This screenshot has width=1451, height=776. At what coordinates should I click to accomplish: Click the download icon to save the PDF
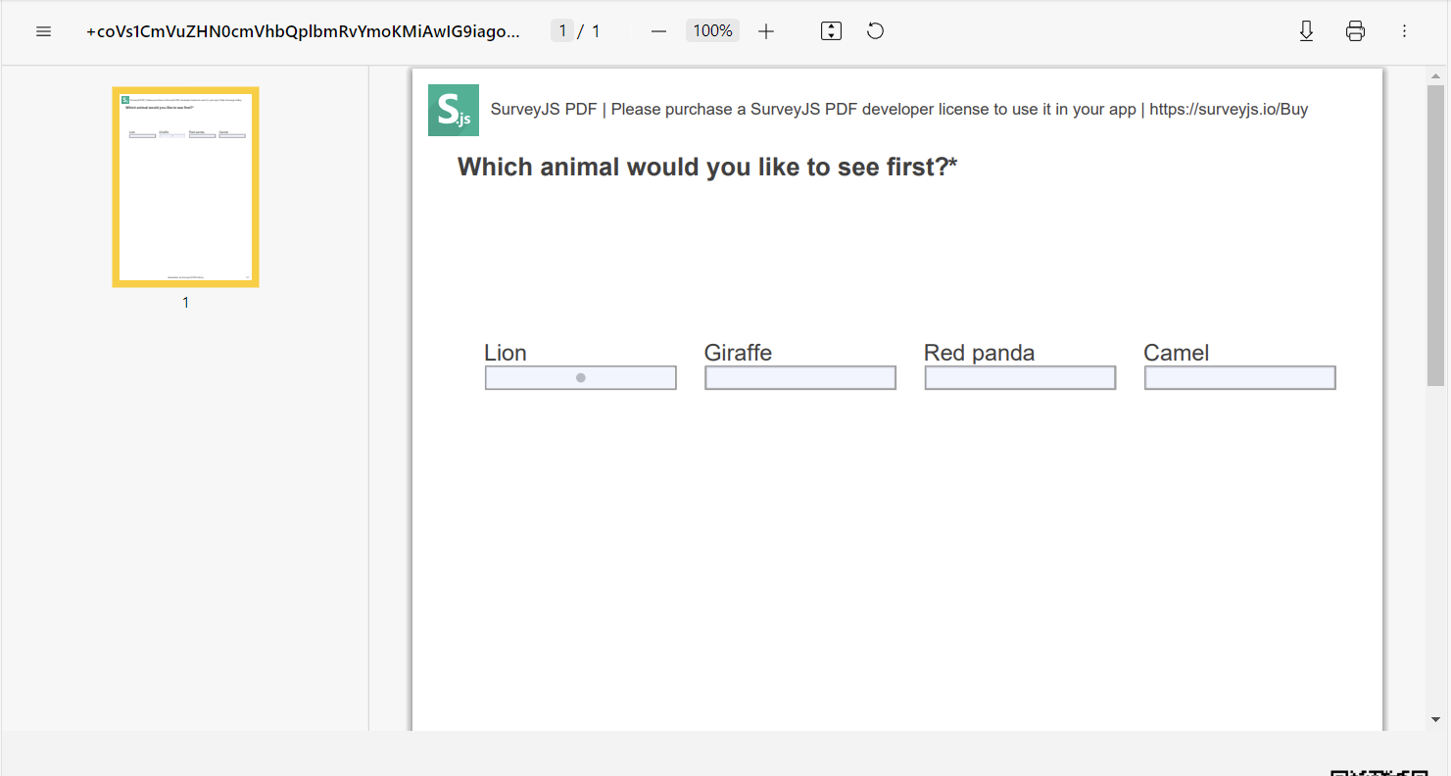pyautogui.click(x=1306, y=30)
